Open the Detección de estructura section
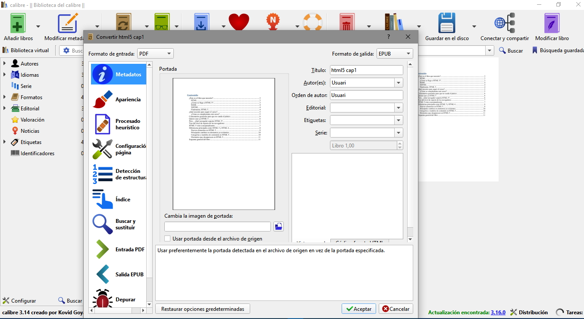This screenshot has width=584, height=319. [119, 174]
